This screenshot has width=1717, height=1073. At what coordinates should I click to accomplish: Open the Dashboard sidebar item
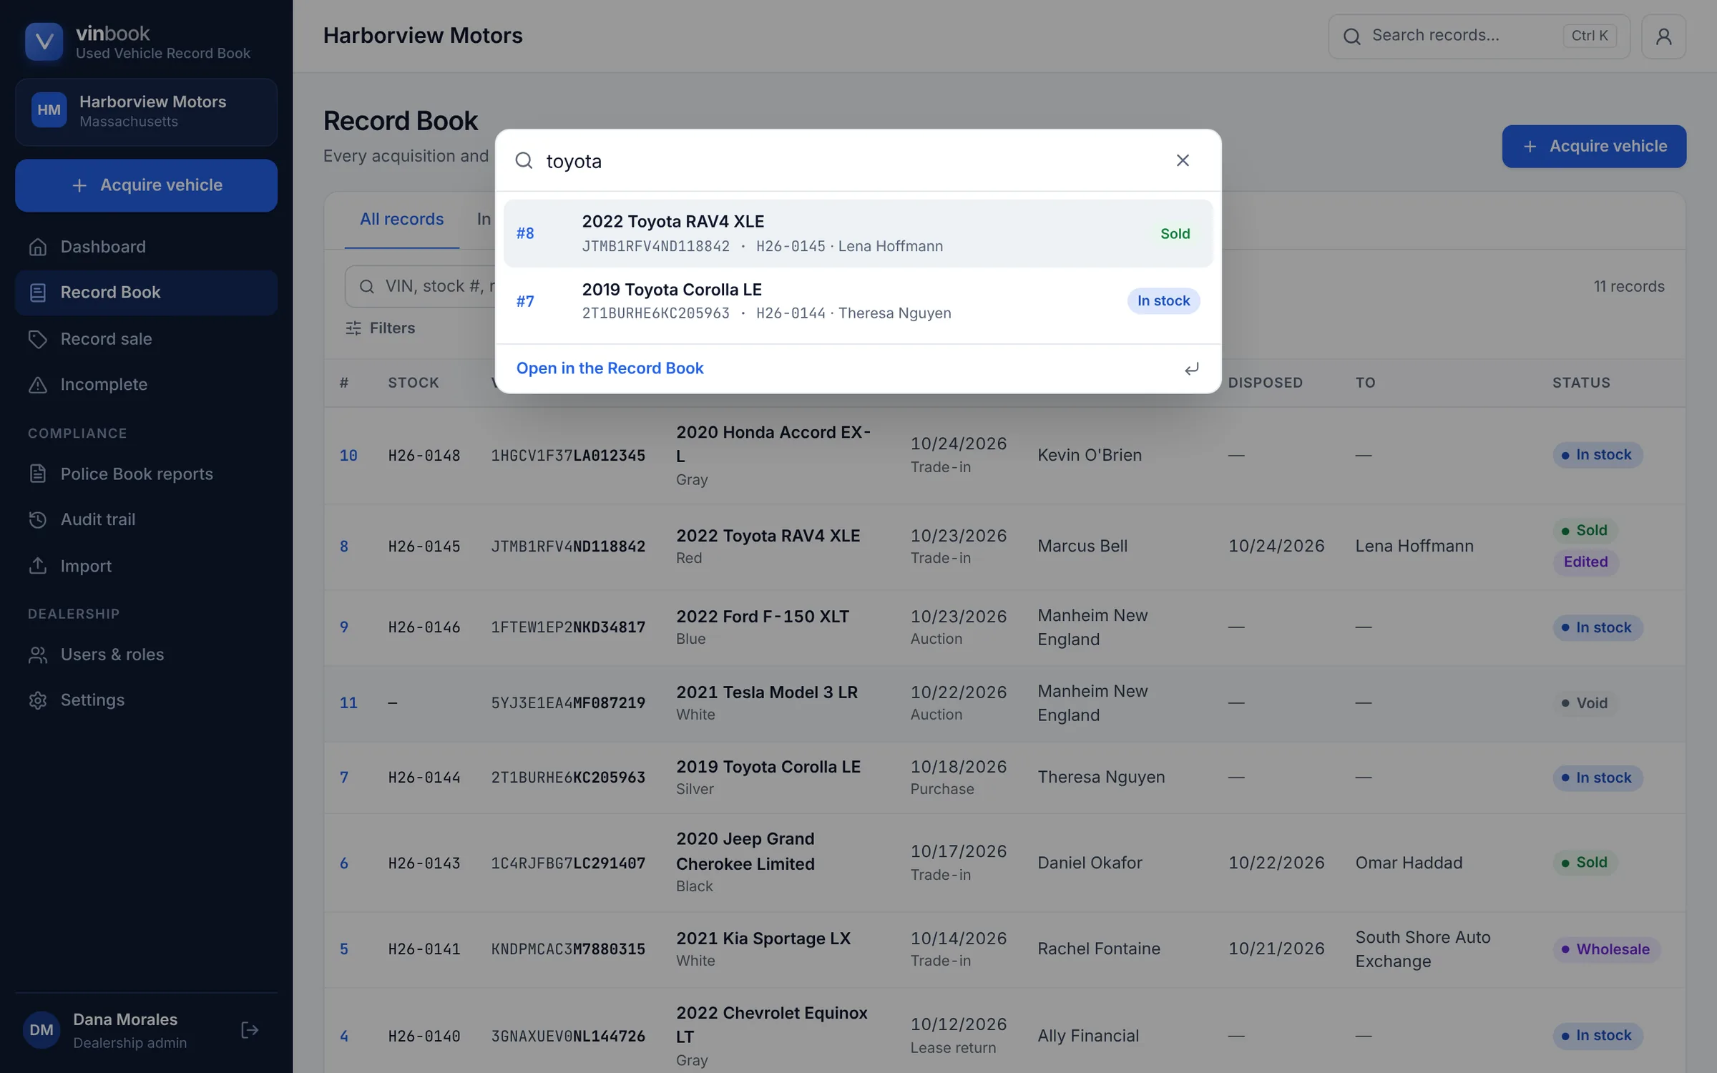146,247
